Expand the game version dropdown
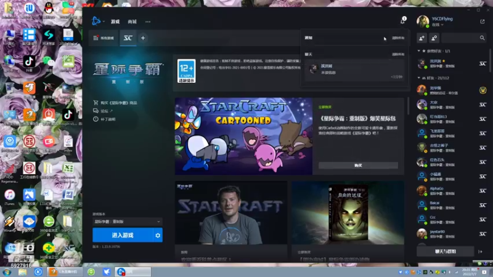This screenshot has width=493, height=277. (128, 222)
